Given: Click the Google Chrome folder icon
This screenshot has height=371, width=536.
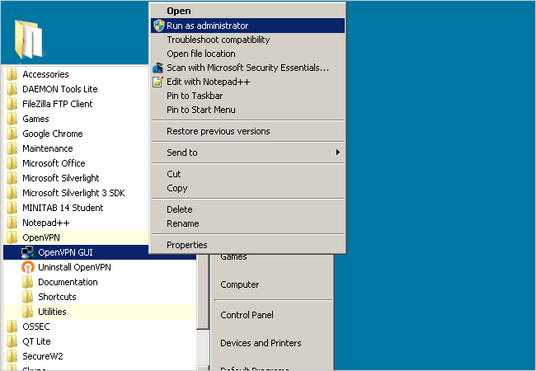Looking at the screenshot, I should point(12,134).
